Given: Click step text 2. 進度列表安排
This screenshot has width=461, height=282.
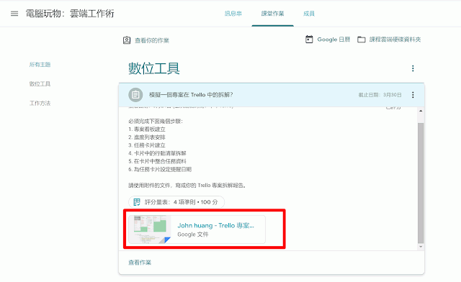Looking at the screenshot, I should [147, 137].
